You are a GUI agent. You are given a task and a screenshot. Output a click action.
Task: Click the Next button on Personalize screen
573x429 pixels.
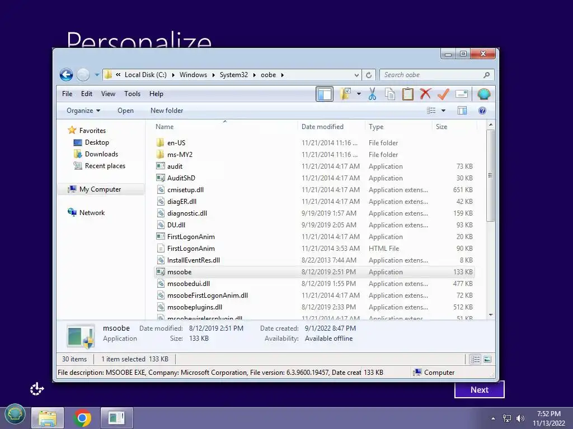(479, 390)
